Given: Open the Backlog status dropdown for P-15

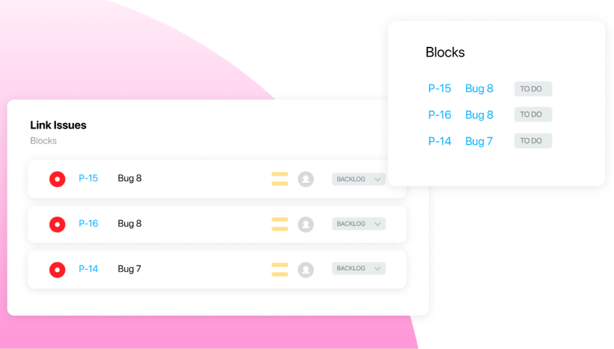Looking at the screenshot, I should [359, 179].
